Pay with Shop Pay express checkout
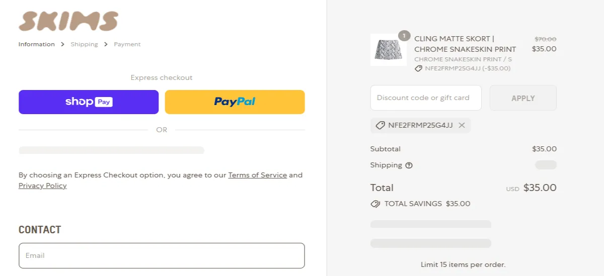Image resolution: width=604 pixels, height=276 pixels. [89, 102]
